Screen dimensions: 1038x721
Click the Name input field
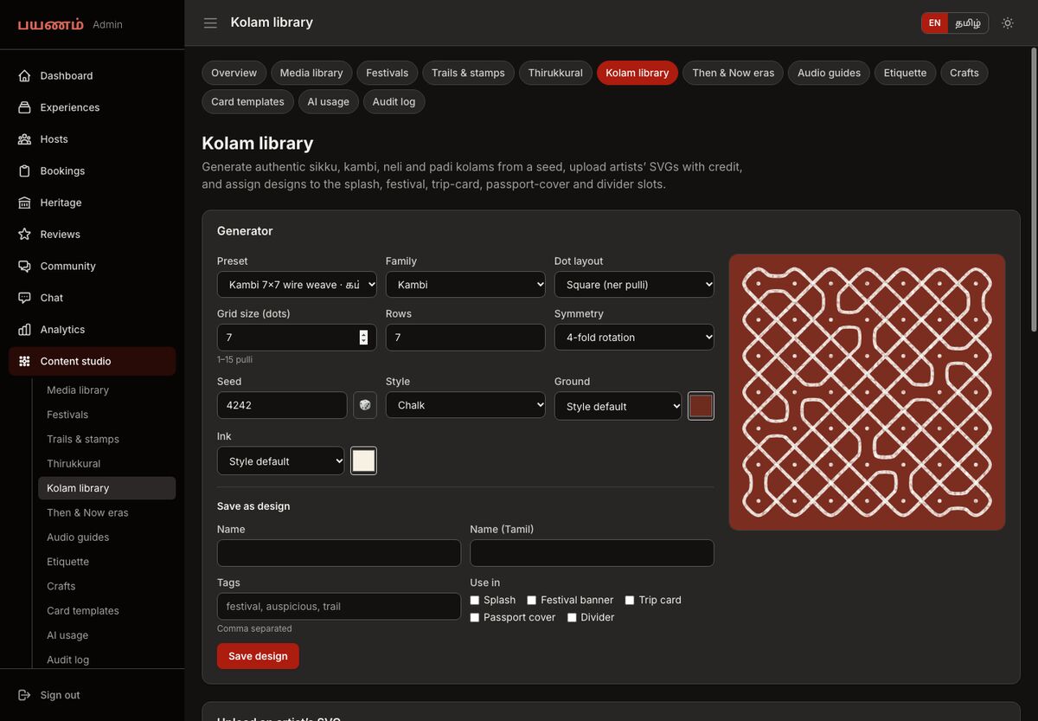click(339, 553)
